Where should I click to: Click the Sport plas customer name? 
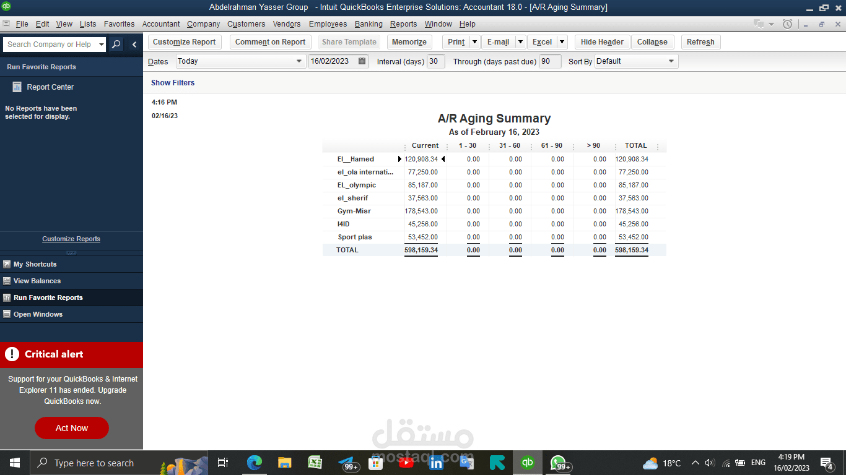point(355,237)
